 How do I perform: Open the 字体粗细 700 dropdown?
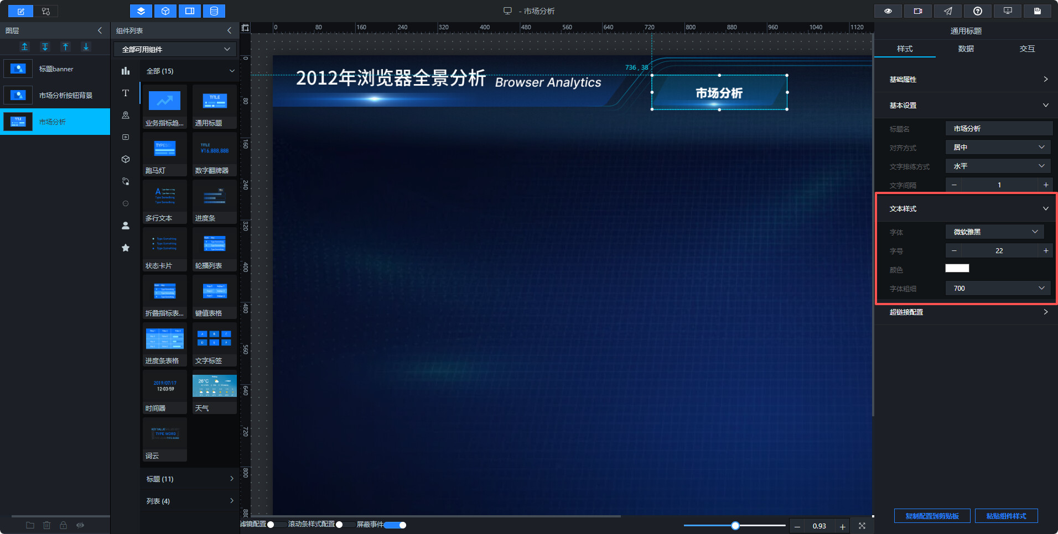[999, 289]
